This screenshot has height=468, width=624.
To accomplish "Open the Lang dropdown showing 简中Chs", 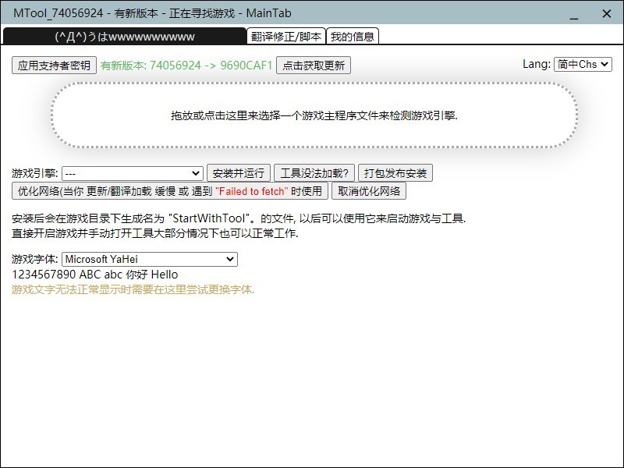I will pos(585,65).
